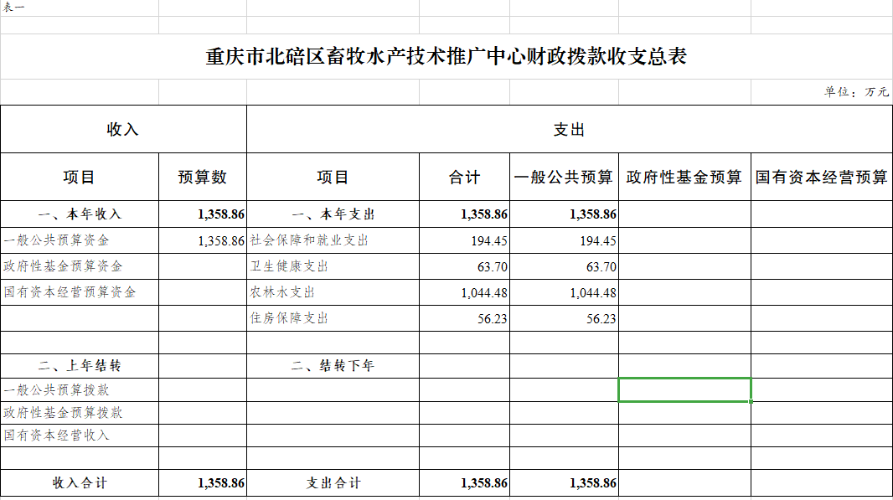
Task: Select the 一般公共预算资金 cell
Action: (x=79, y=240)
